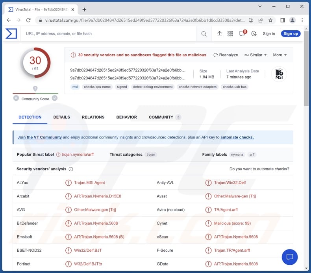This screenshot has width=311, height=273.
Task: Click the community score downvote X icon
Action: [16, 98]
